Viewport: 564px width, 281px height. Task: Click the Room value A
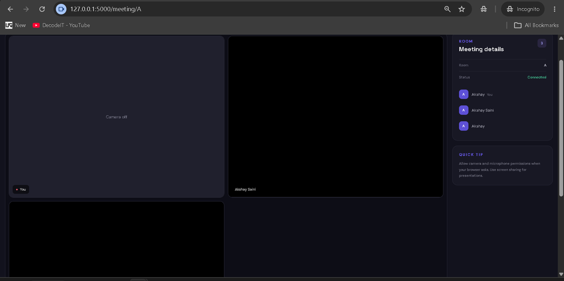[x=545, y=65]
